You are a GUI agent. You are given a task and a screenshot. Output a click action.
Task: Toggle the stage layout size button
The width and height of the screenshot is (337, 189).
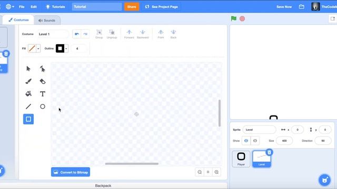[333, 19]
